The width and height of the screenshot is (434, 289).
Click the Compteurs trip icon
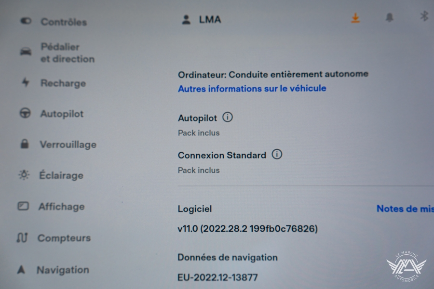pyautogui.click(x=22, y=237)
